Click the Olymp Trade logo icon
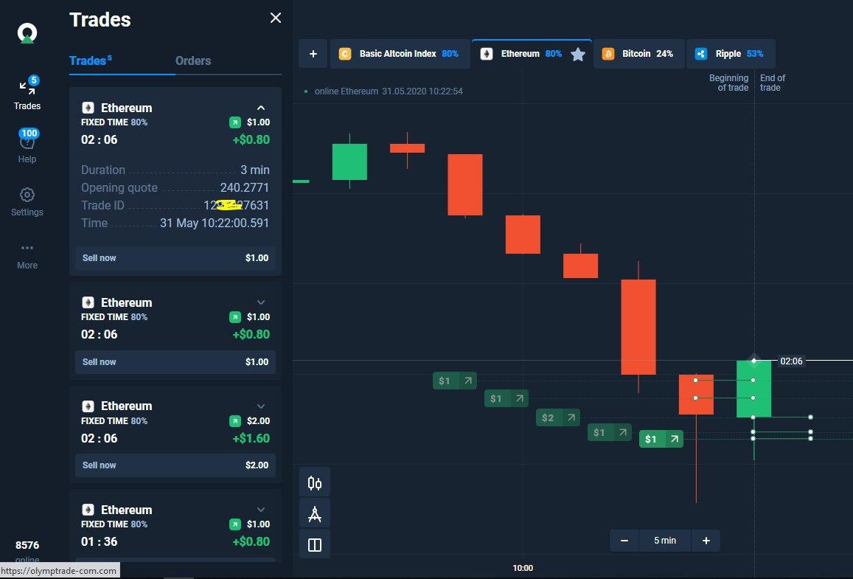The height and width of the screenshot is (579, 853). click(27, 33)
